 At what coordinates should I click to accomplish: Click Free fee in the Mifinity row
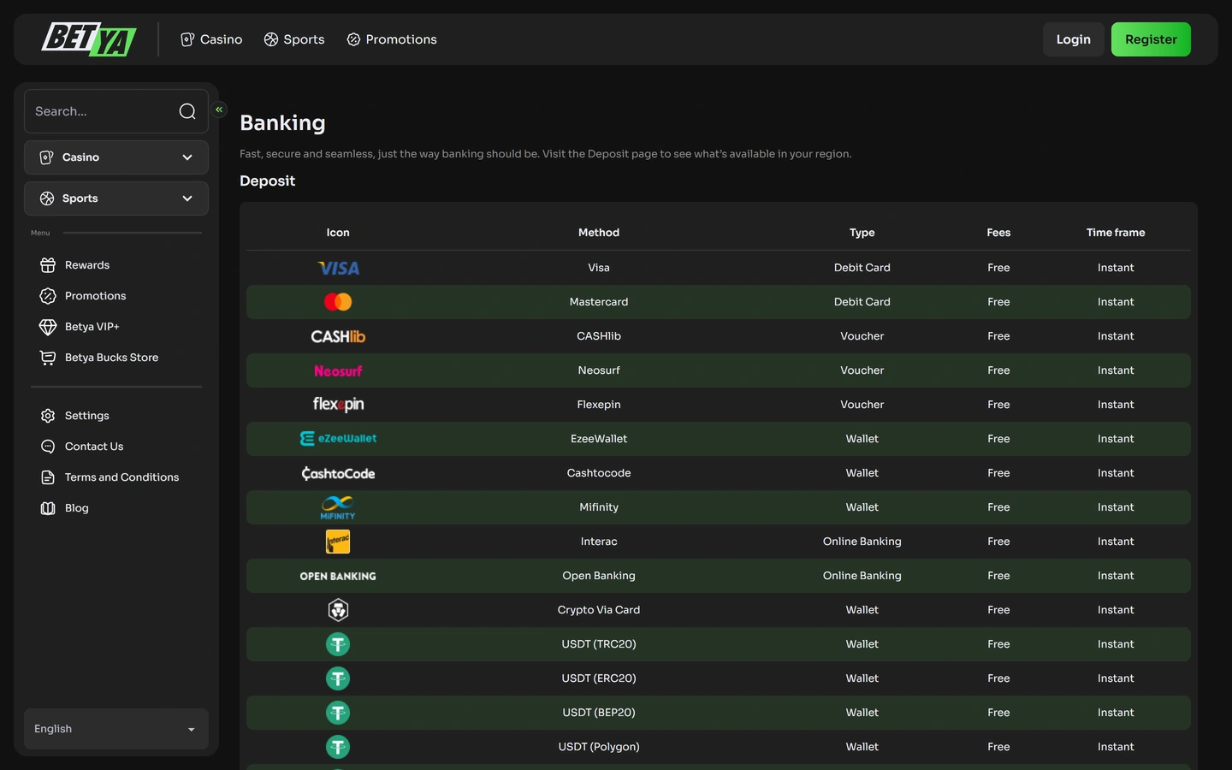998,507
